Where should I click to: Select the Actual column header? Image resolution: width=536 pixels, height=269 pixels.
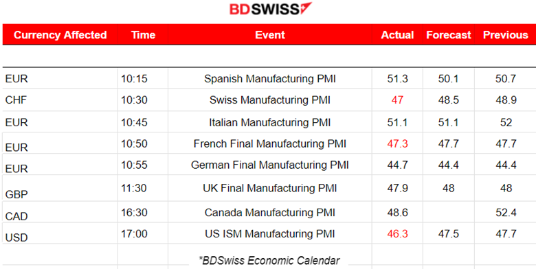397,35
